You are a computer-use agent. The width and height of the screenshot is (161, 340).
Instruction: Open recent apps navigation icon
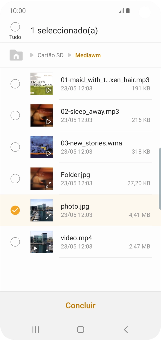tap(35, 329)
